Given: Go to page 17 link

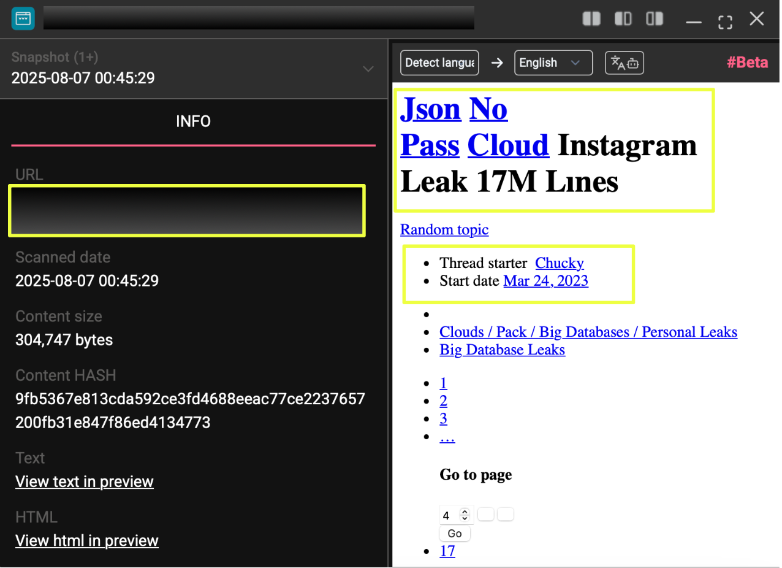Looking at the screenshot, I should (447, 551).
